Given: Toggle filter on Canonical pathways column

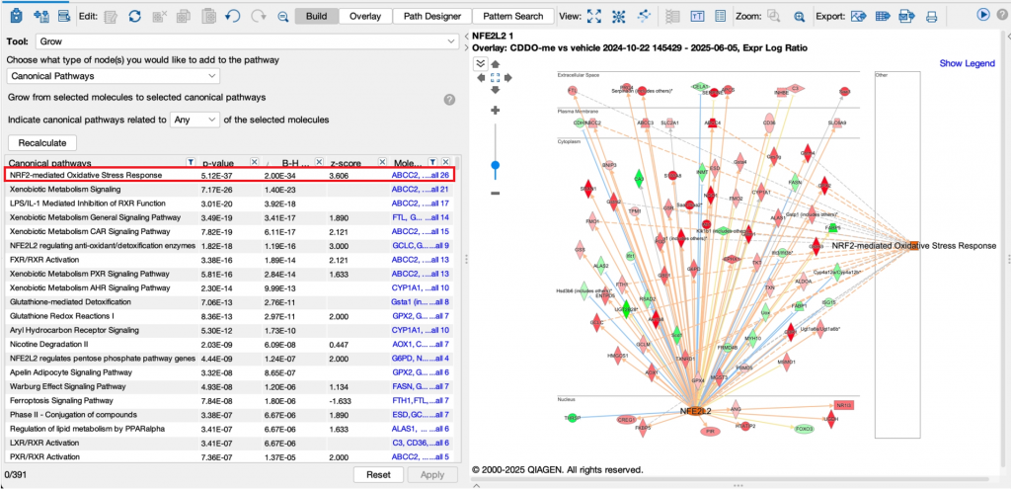Looking at the screenshot, I should 191,161.
